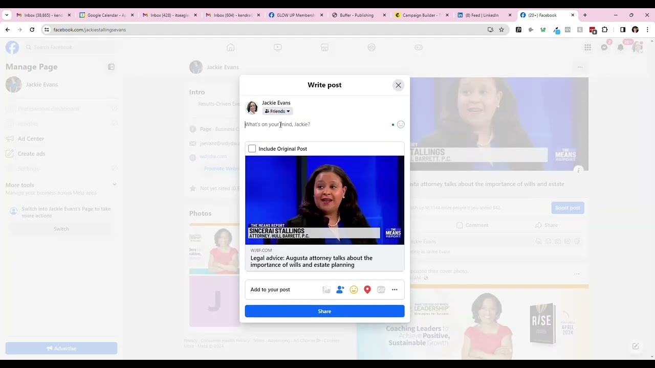Image resolution: width=655 pixels, height=368 pixels.
Task: Open the browser side panel icon
Action: click(623, 30)
